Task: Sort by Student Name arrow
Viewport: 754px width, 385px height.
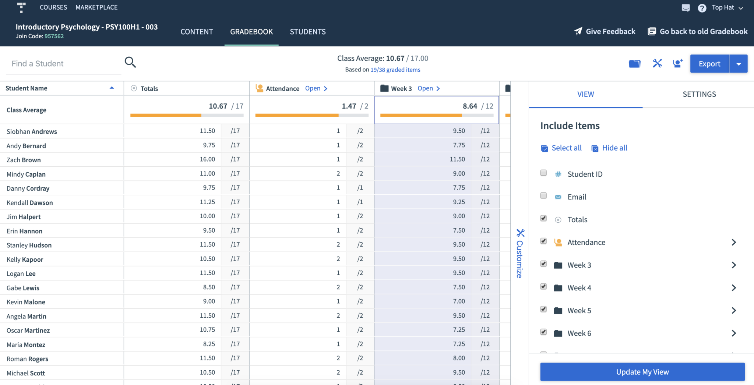Action: point(112,88)
